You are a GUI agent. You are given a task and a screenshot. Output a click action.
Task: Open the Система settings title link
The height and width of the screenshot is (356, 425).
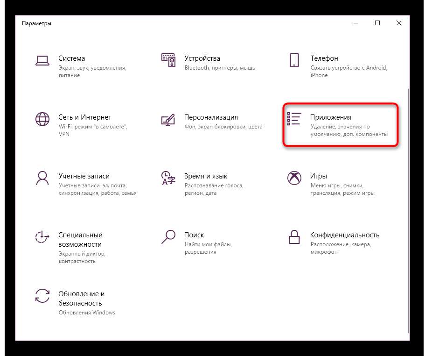[x=71, y=58]
